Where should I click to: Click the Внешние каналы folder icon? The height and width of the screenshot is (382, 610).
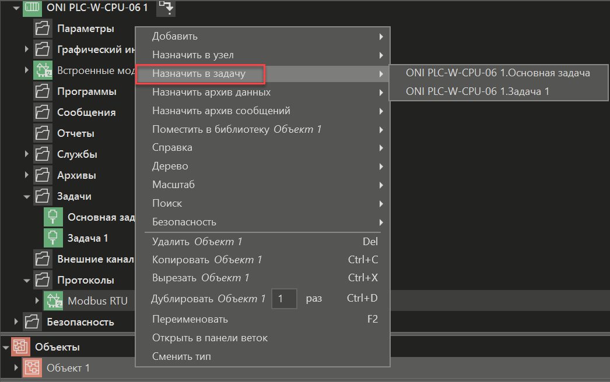43,259
